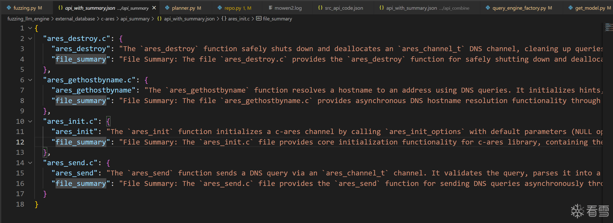Viewport: 613px width, 223px height.
Task: Close the active api_with_summary.json tab
Action: tap(154, 8)
